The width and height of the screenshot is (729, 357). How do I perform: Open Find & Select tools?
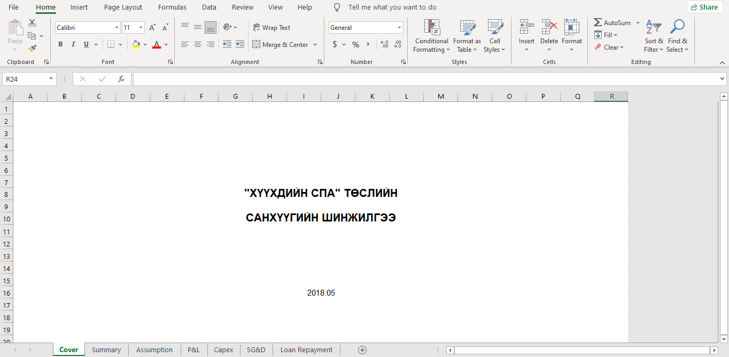click(677, 36)
